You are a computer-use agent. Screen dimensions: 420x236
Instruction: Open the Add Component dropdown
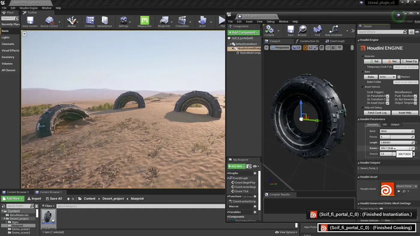244,32
